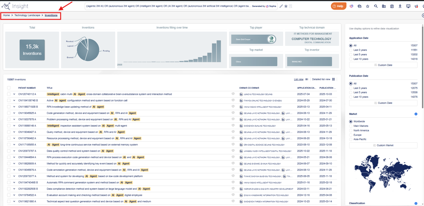Click the Inventions breadcrumb item
This screenshot has height=206, width=424.
pos(51,15)
